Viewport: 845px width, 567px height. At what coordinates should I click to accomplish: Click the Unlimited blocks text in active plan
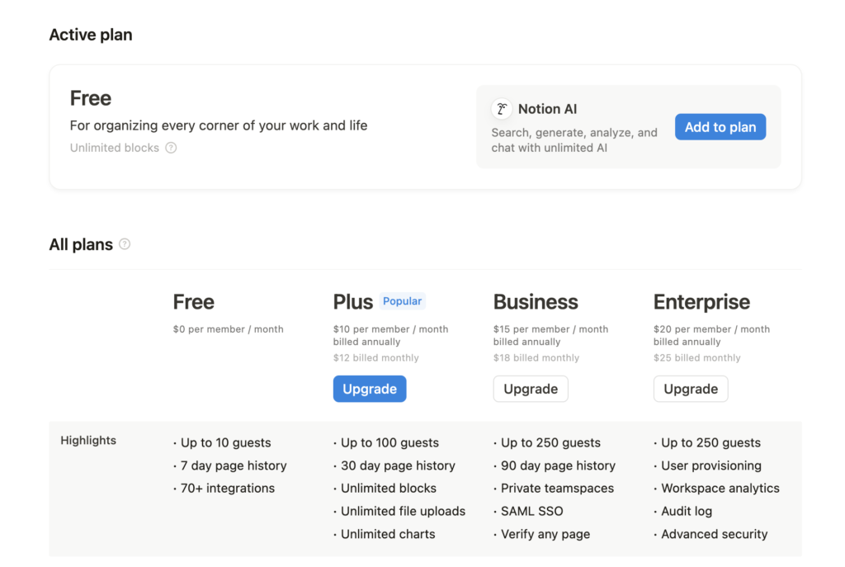point(115,148)
